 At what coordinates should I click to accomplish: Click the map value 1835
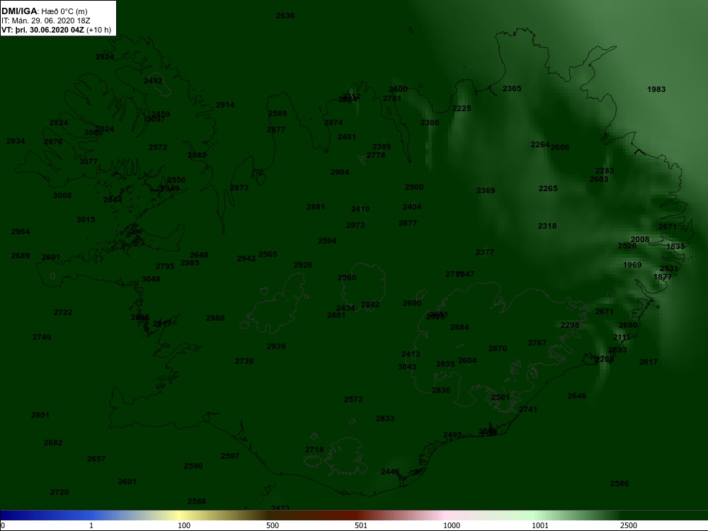click(675, 246)
